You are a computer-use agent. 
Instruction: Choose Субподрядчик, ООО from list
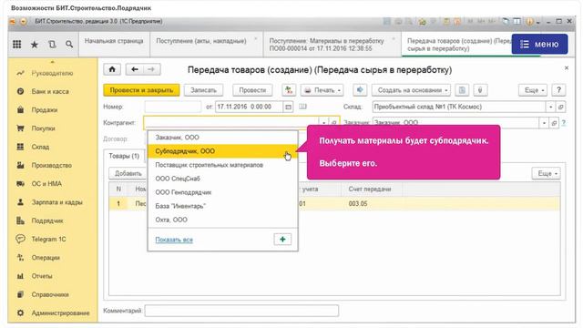click(222, 151)
